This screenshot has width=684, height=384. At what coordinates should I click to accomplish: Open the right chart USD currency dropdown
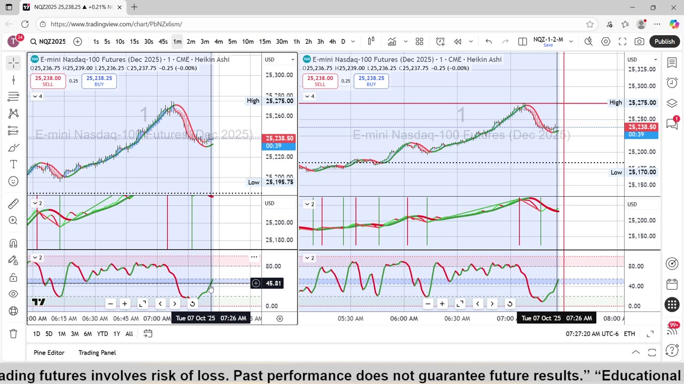[642, 59]
